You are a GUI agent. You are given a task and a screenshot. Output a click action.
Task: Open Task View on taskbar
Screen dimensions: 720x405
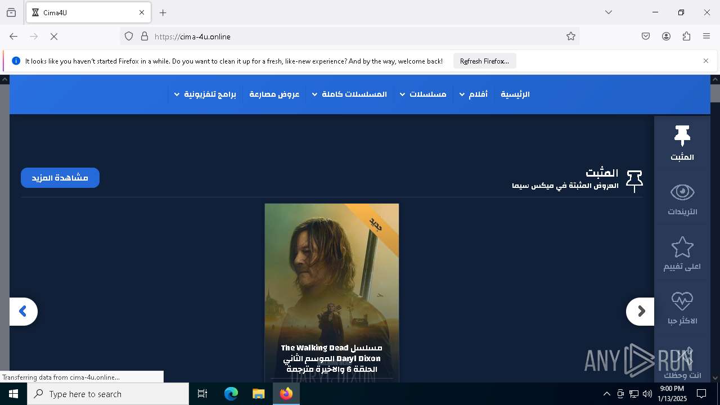[x=202, y=394]
